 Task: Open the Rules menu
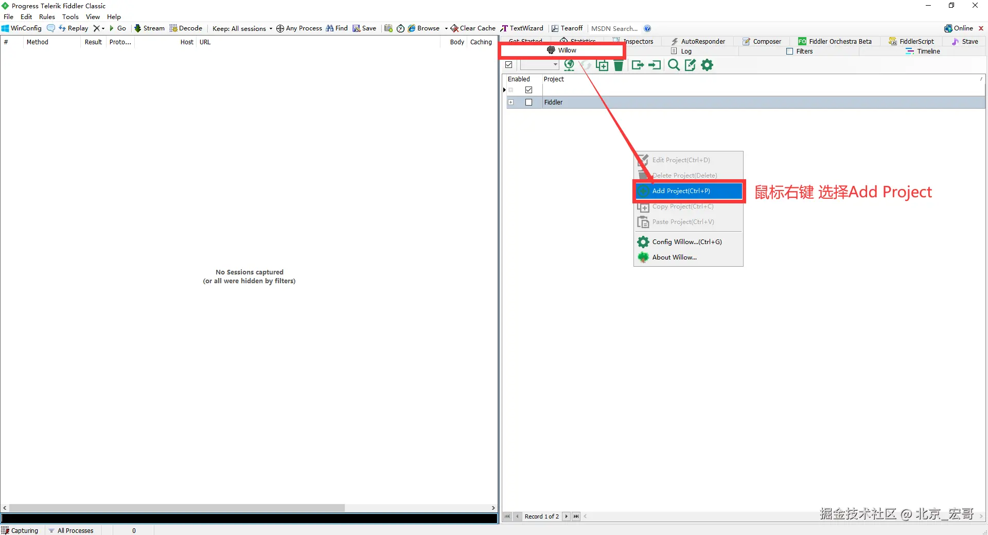coord(47,16)
